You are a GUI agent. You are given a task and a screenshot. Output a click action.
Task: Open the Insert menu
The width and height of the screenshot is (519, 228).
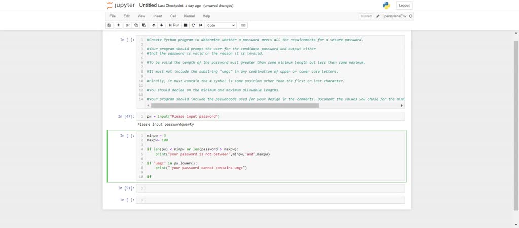point(158,16)
